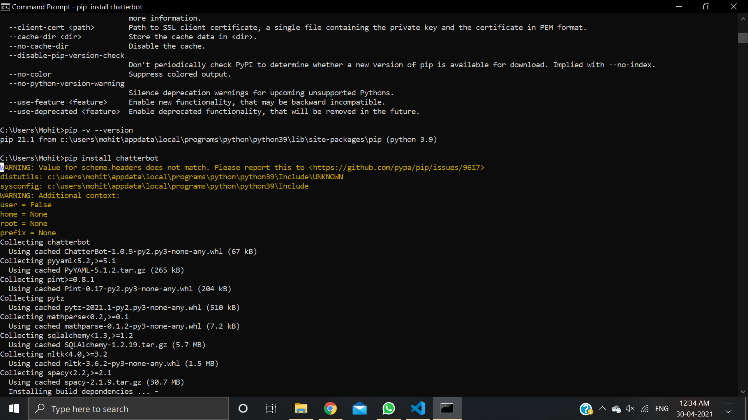Open the ENG language switcher
The height and width of the screenshot is (420, 748).
click(662, 409)
